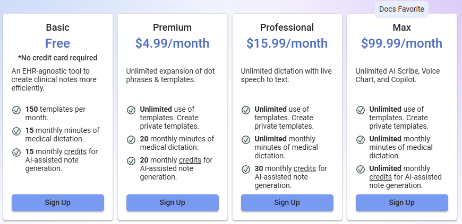The image size is (462, 224).
Task: Click checkmark next to Professional unlimited dictation minutes
Action: [246, 140]
